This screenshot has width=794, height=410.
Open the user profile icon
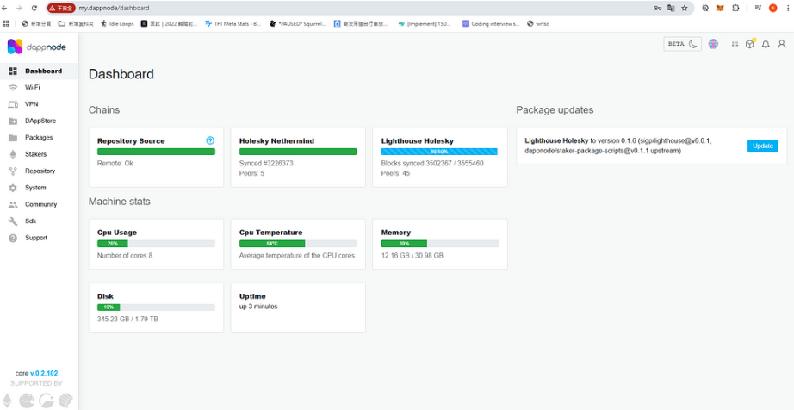pos(781,44)
